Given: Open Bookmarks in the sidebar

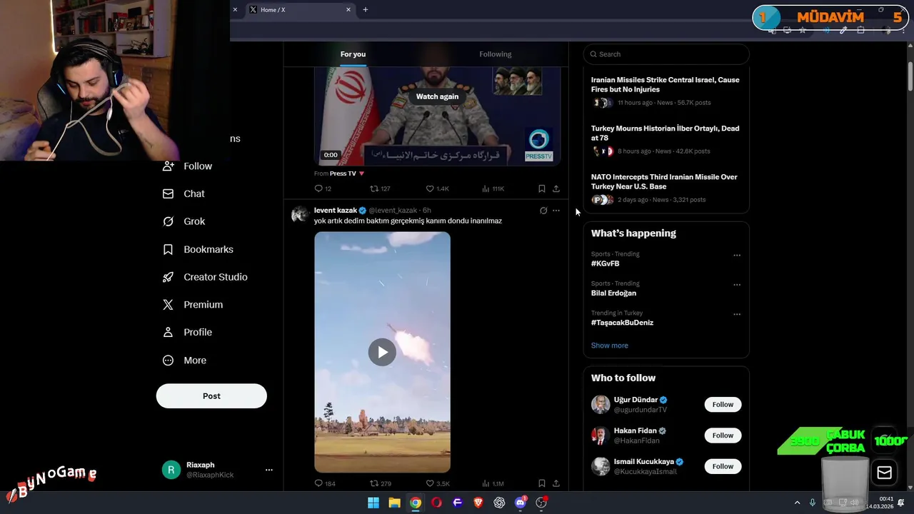Looking at the screenshot, I should (x=198, y=249).
